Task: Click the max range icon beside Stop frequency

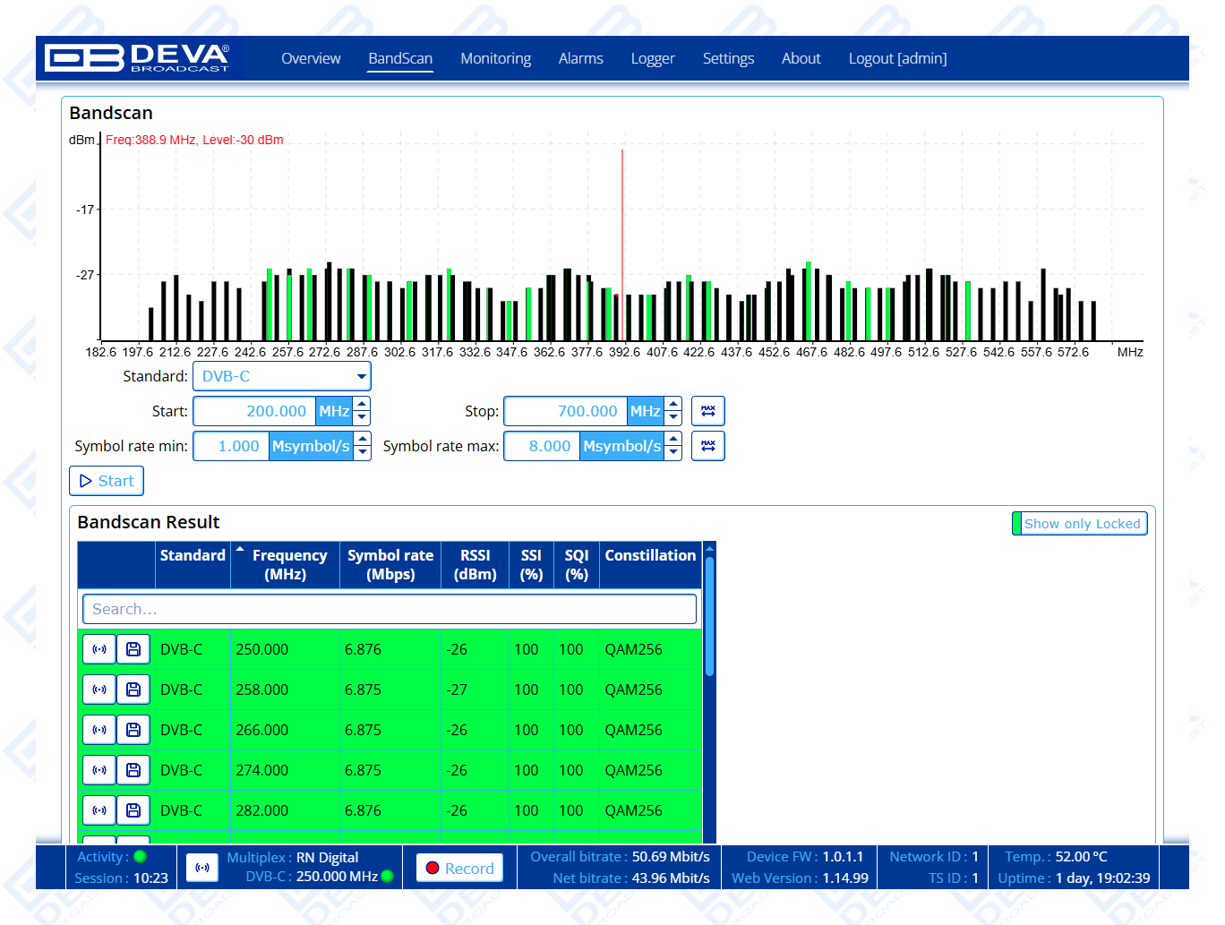Action: 707,411
